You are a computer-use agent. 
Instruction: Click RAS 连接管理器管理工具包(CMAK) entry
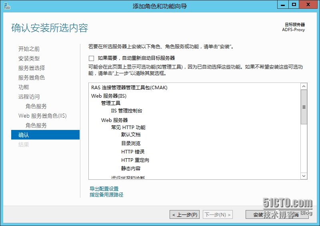point(129,88)
